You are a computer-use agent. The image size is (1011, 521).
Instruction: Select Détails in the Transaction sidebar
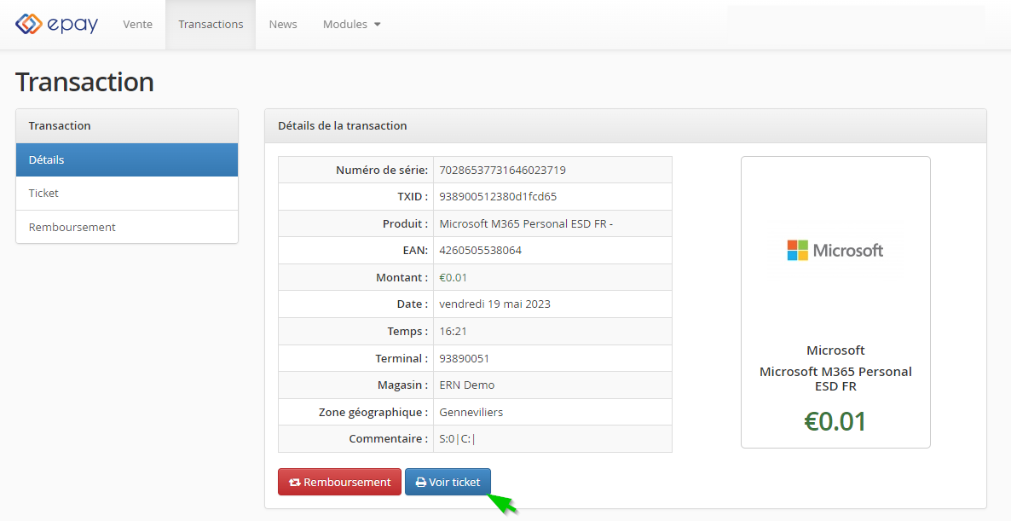tap(127, 160)
